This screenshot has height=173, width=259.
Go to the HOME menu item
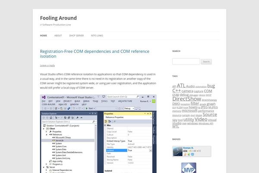pos(44,35)
